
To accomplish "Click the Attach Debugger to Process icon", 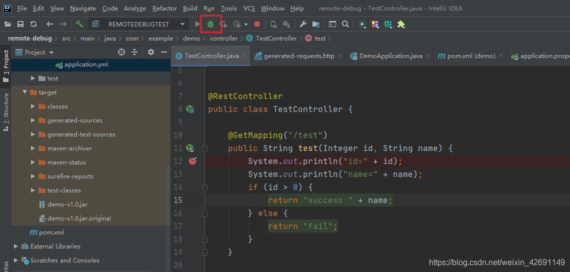I will pos(273,24).
